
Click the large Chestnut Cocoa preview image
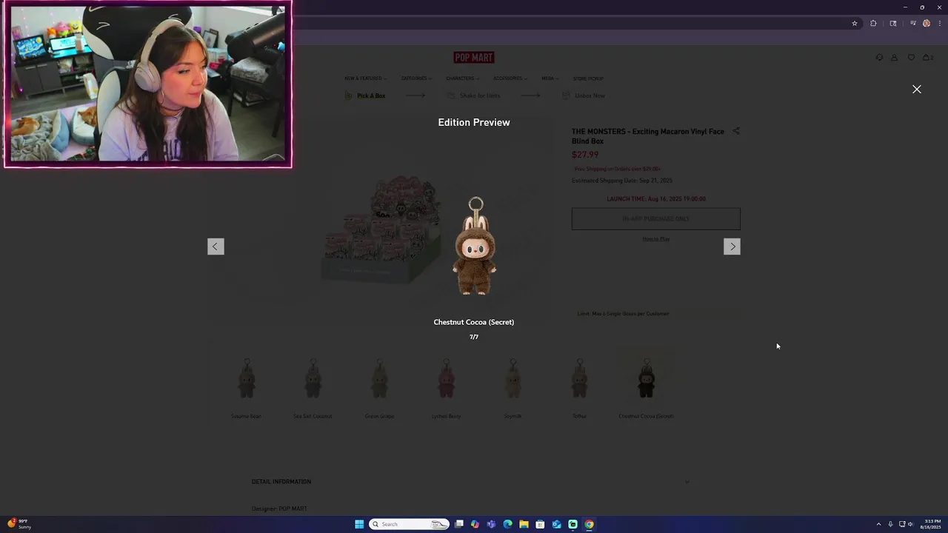[x=475, y=247]
